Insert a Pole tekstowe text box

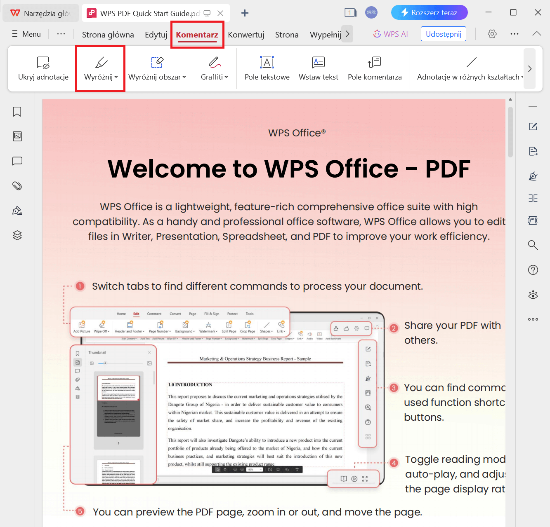point(267,68)
